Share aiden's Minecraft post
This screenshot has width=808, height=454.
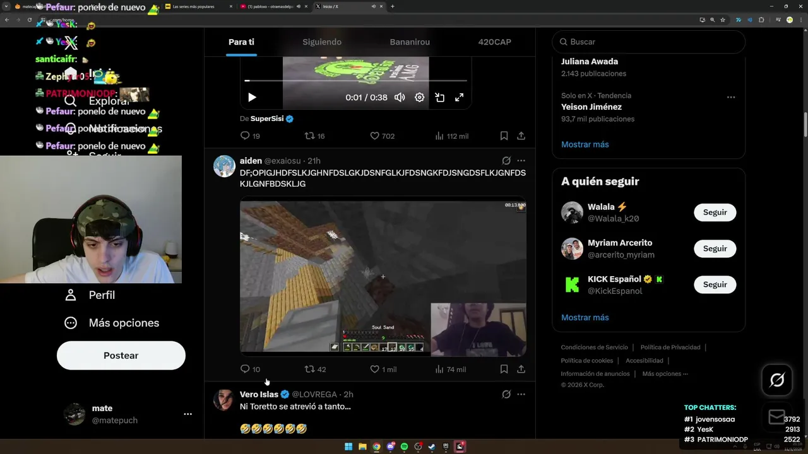coord(521,369)
